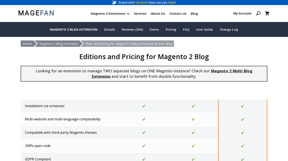The width and height of the screenshot is (288, 161).
Task: Open Contact Us in header
Action: click(178, 14)
